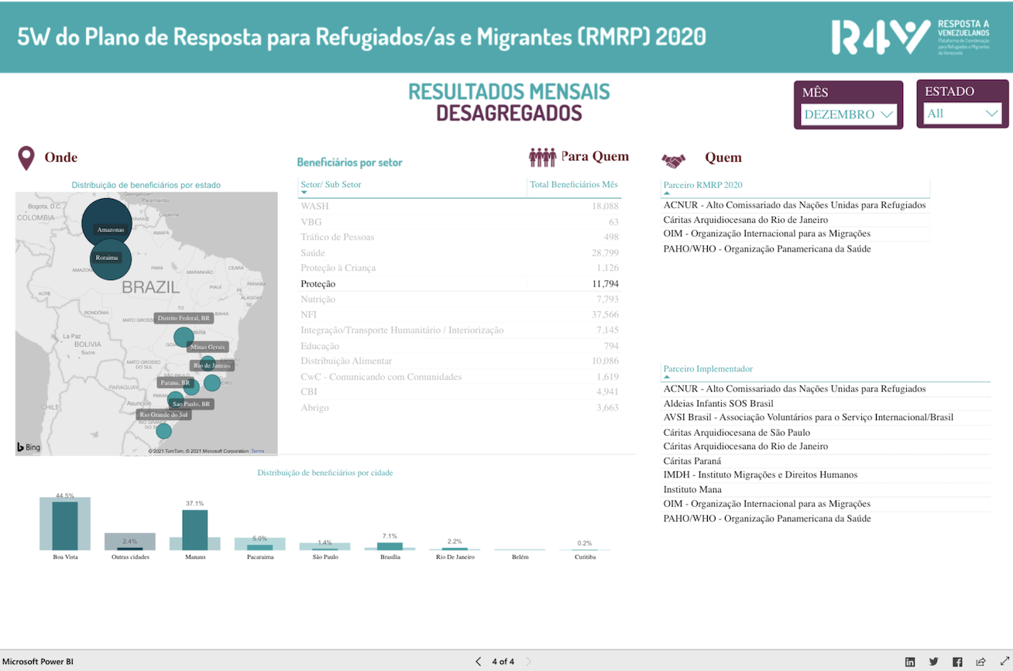Sort by Total Beneficiários Mês column header
The image size is (1013, 671).
click(574, 185)
